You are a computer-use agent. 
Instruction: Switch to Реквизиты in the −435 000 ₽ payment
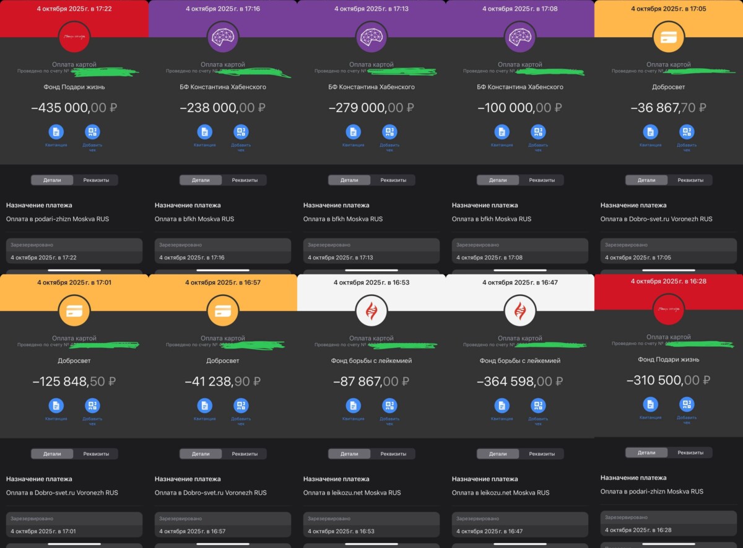[x=96, y=180]
